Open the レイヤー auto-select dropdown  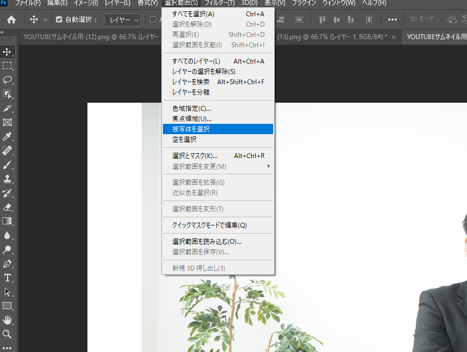[124, 20]
